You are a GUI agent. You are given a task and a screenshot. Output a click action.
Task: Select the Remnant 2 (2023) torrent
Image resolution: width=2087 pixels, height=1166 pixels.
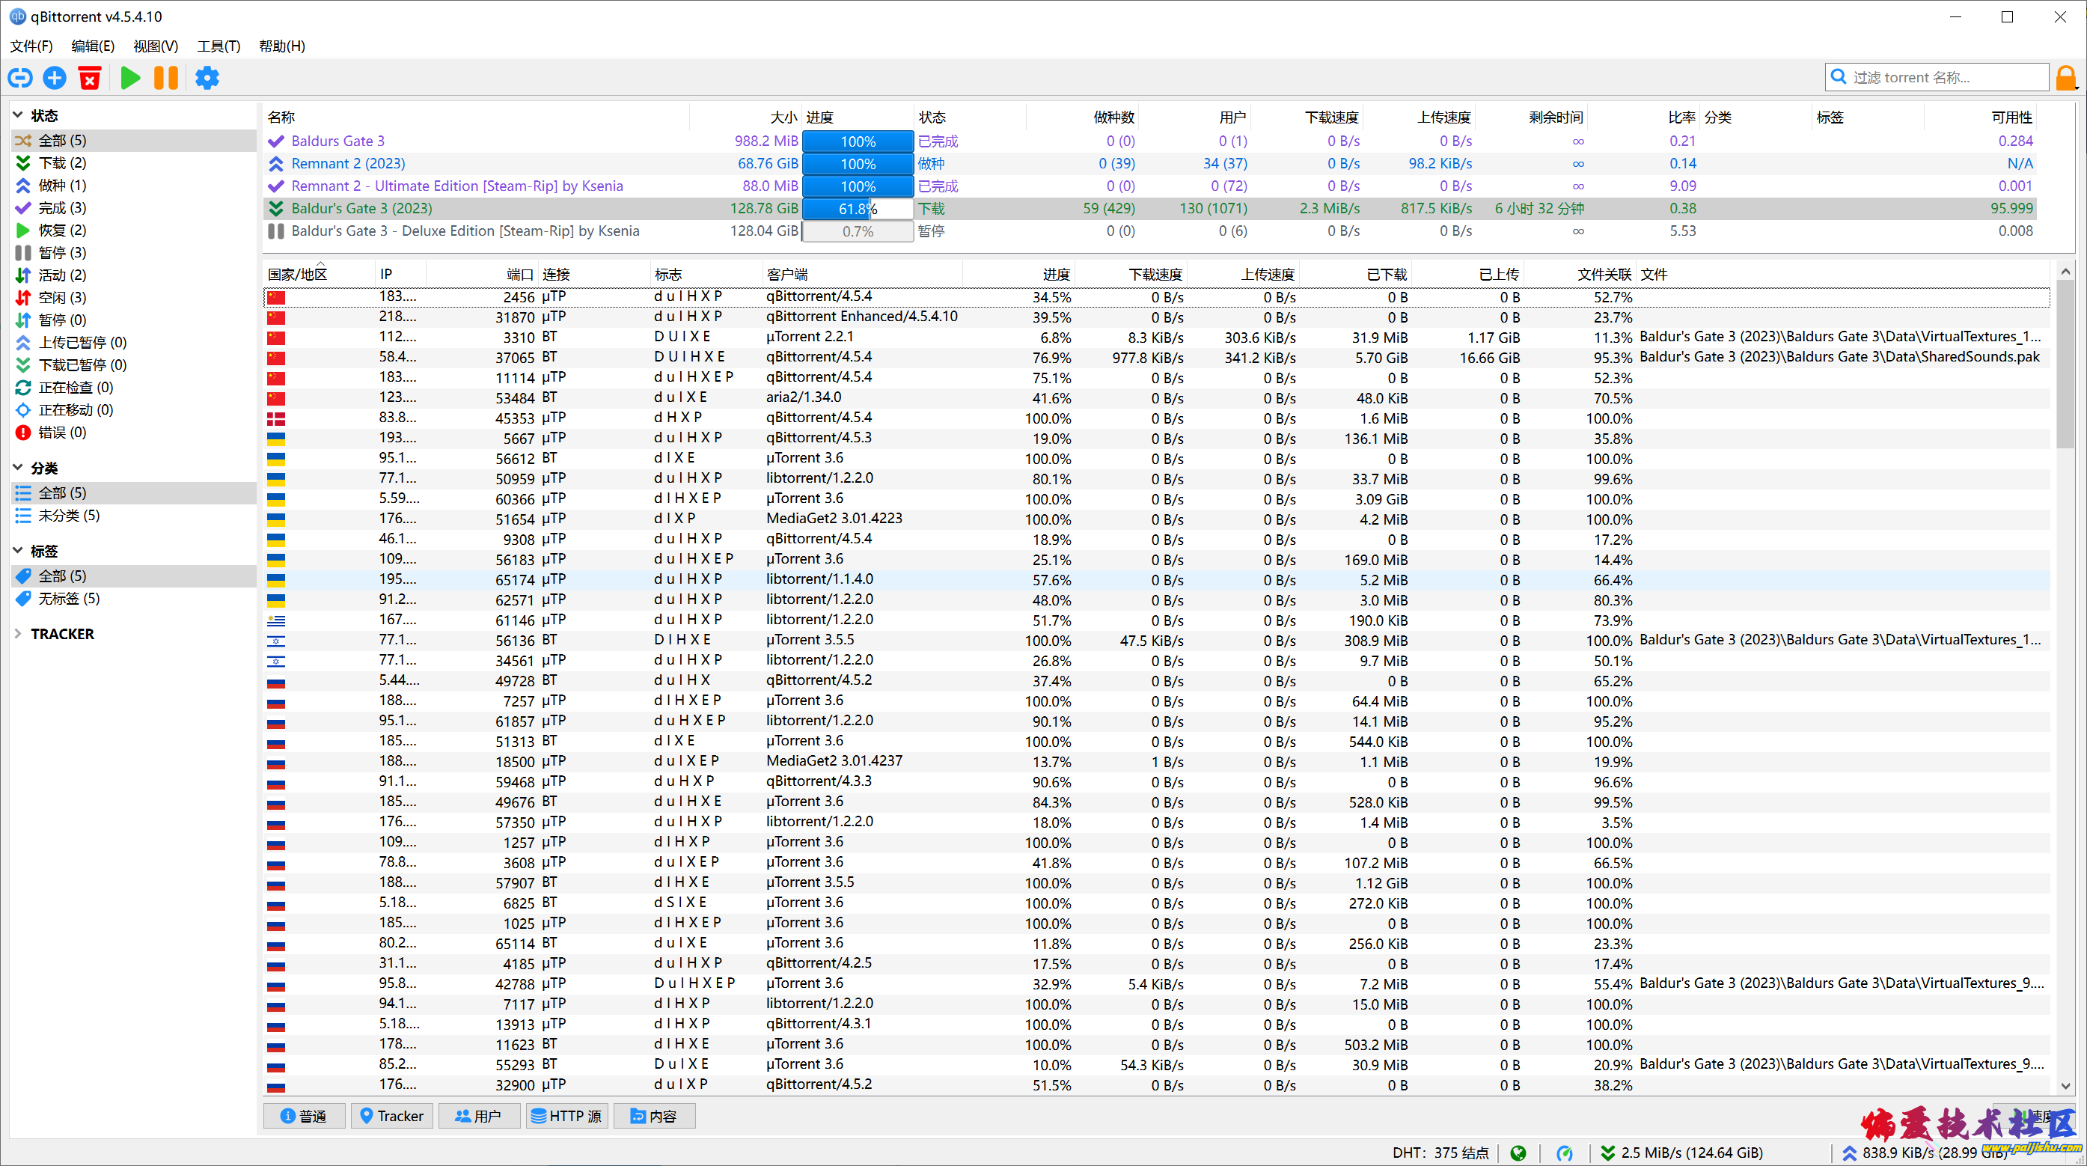pyautogui.click(x=349, y=164)
